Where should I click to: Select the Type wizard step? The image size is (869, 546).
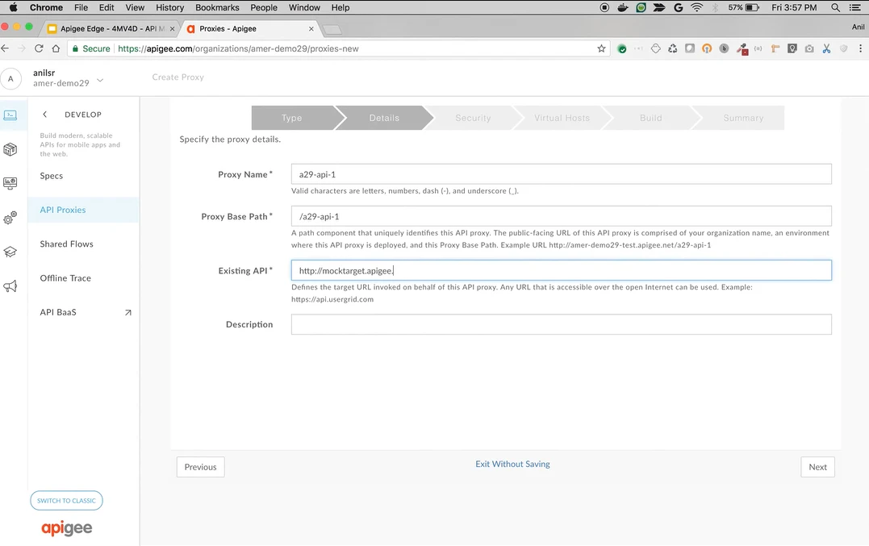[x=291, y=118]
